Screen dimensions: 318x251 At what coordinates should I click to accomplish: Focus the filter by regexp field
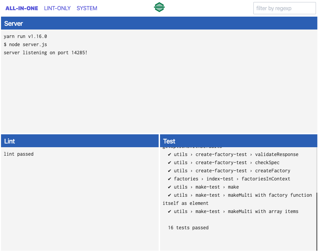pos(285,8)
